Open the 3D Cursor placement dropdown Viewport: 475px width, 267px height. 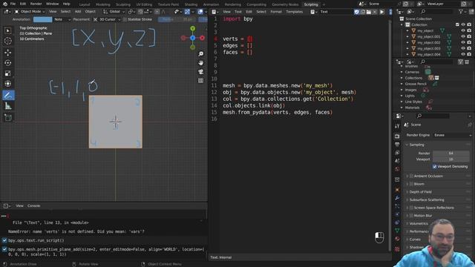pyautogui.click(x=107, y=19)
